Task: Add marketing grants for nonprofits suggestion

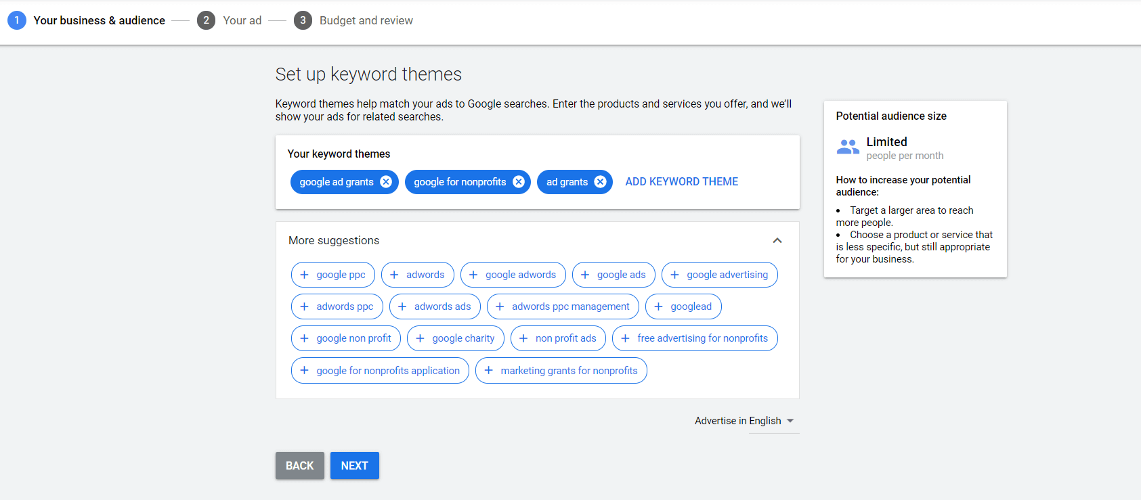Action: [561, 371]
